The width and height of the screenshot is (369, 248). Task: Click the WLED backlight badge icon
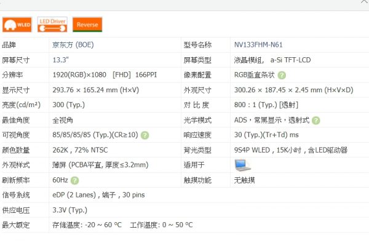[x=17, y=25]
